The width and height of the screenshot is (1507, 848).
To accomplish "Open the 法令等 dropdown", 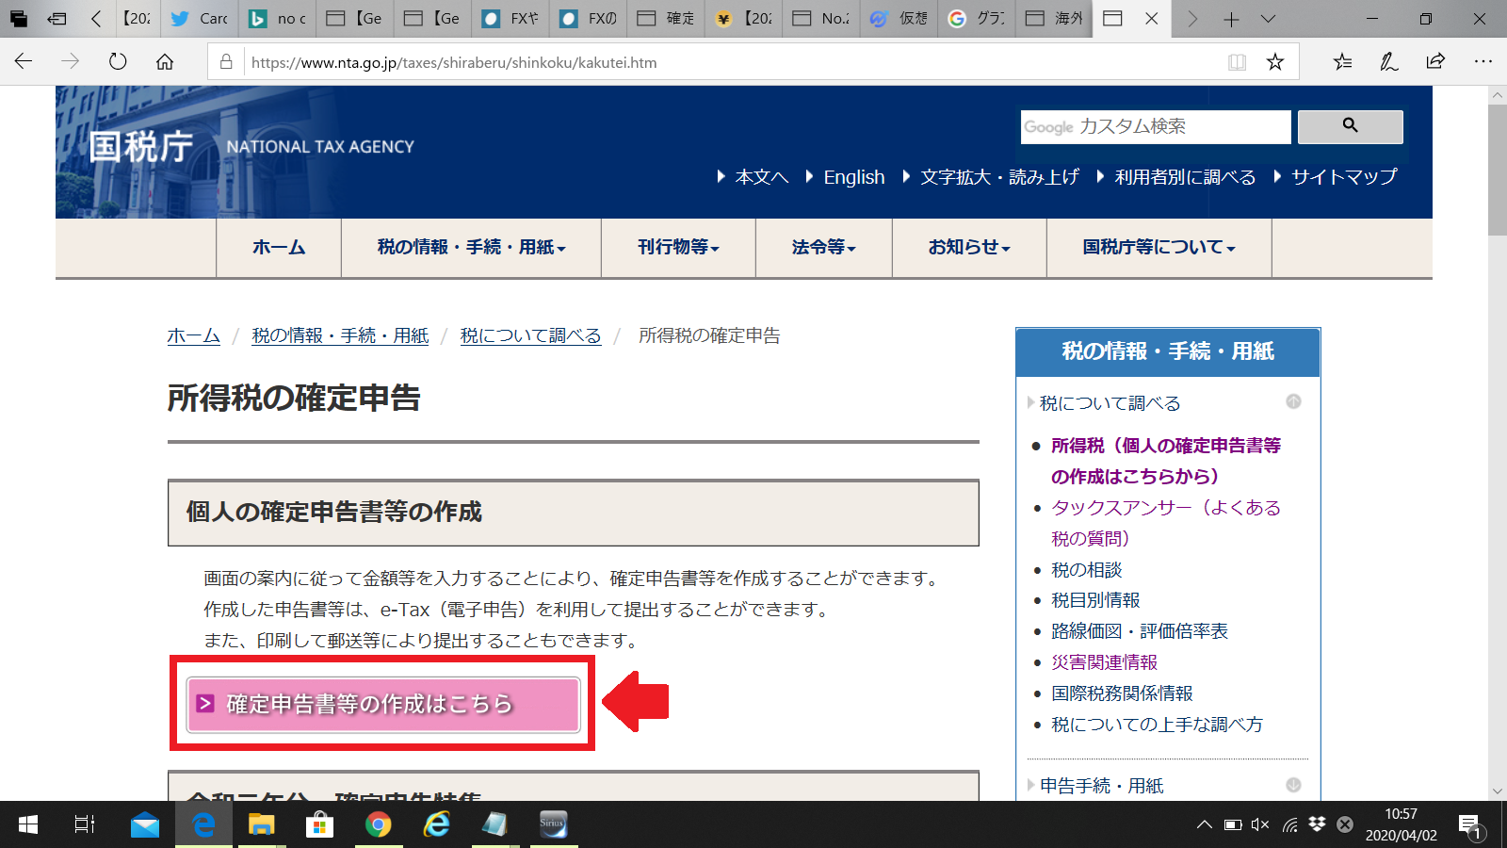I will (x=822, y=248).
